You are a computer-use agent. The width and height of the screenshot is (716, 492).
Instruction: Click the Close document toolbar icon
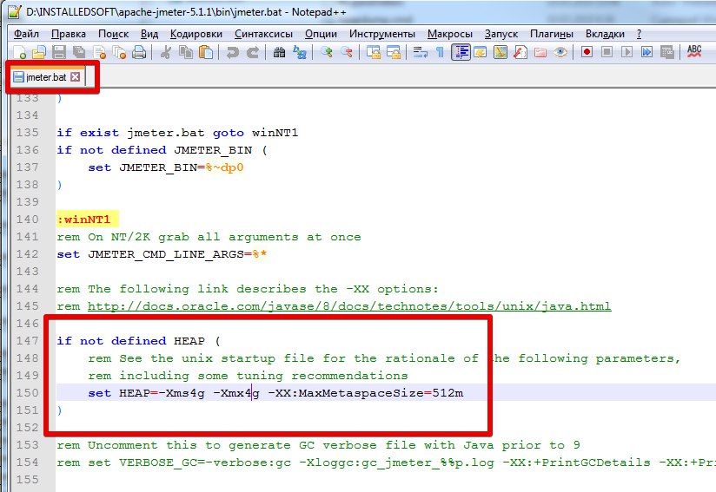pyautogui.click(x=99, y=52)
